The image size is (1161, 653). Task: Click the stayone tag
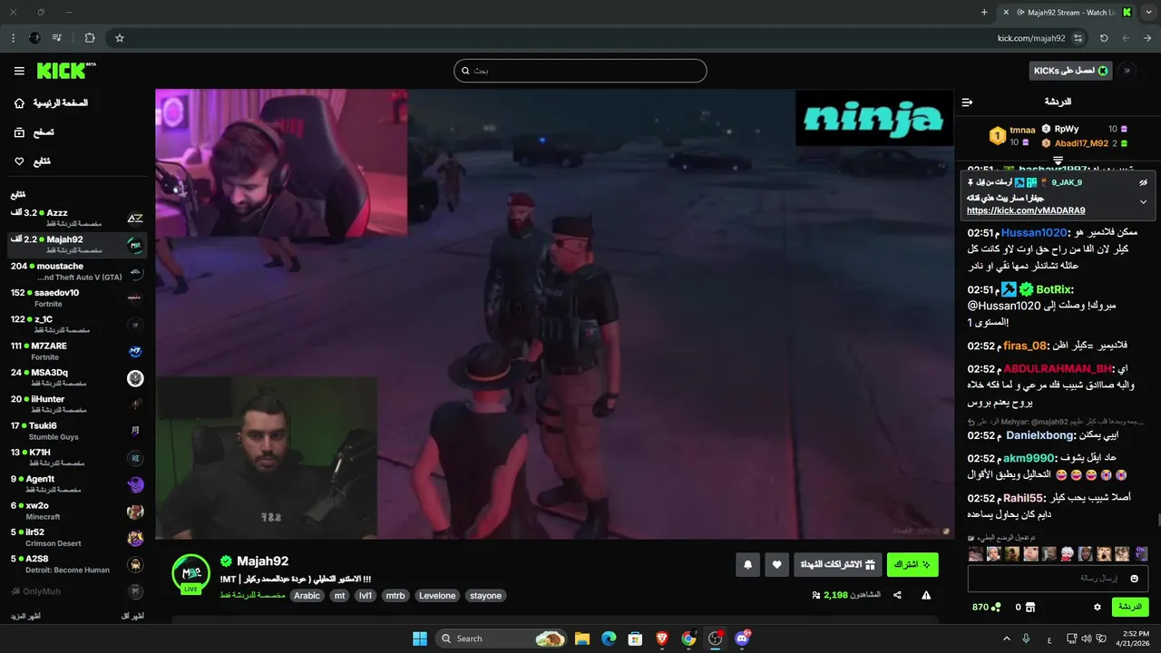(485, 596)
